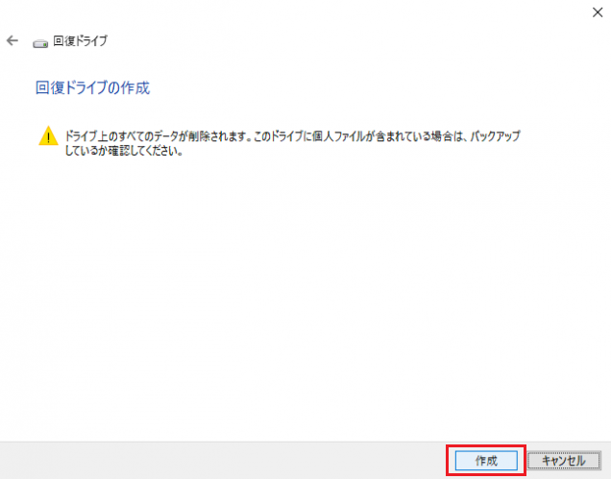This screenshot has height=479, width=611.
Task: Close the recovery drive wizard window
Action: click(x=598, y=12)
